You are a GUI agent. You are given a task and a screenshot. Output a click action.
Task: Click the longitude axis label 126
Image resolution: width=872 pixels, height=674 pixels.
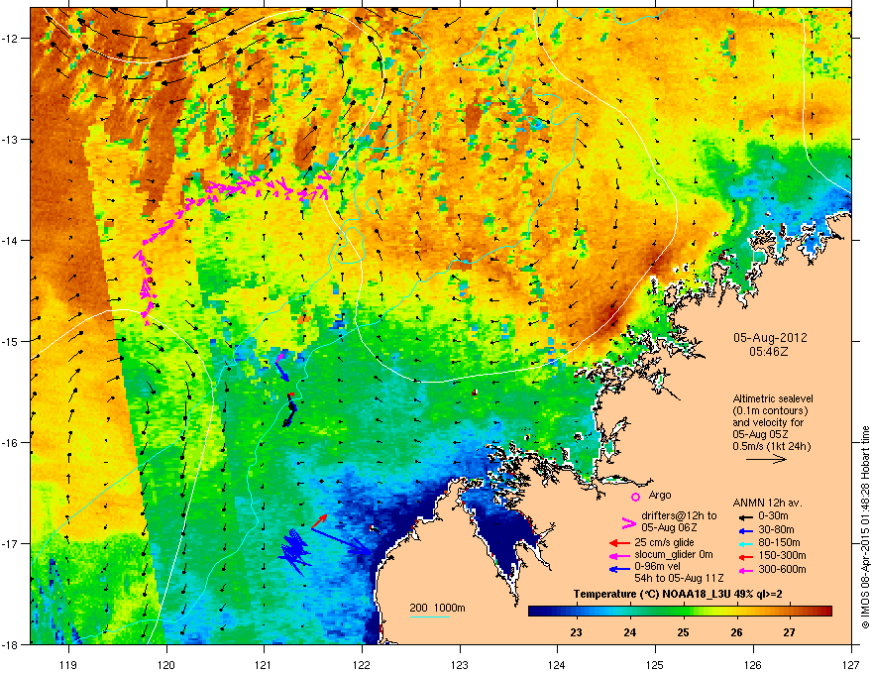point(753,664)
